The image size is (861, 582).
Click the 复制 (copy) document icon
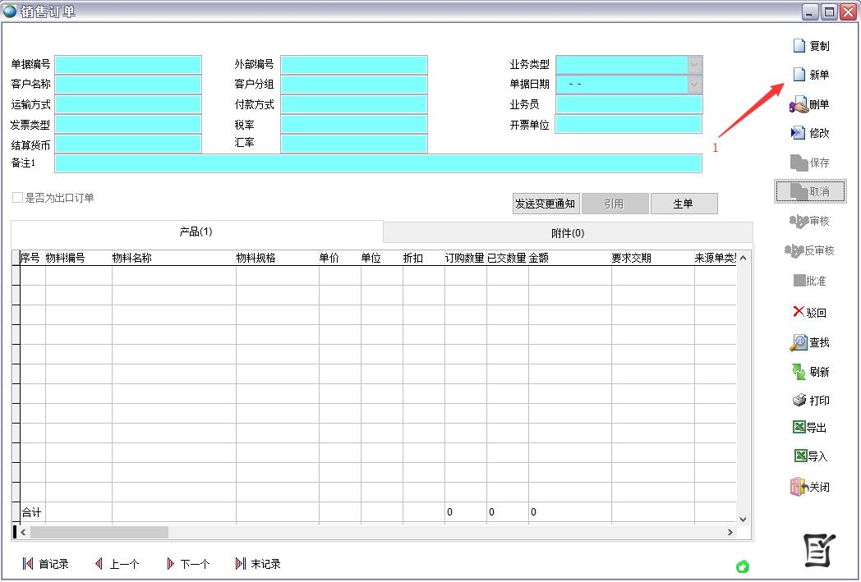[799, 46]
